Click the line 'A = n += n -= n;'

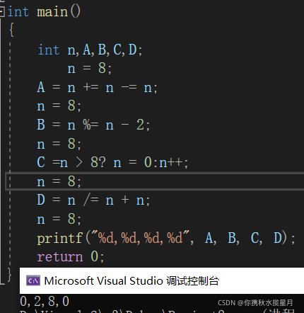point(97,88)
